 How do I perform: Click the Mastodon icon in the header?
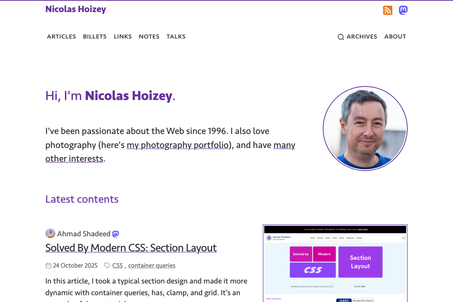pos(403,10)
